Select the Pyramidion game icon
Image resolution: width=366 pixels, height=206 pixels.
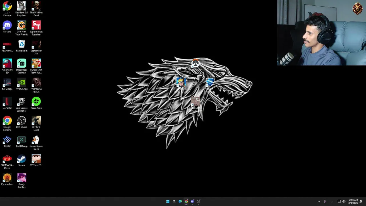click(7, 179)
